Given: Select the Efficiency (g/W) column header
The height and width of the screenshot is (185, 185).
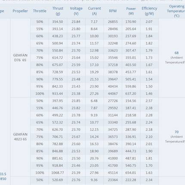Looking at the screenshot, I should [149, 11].
